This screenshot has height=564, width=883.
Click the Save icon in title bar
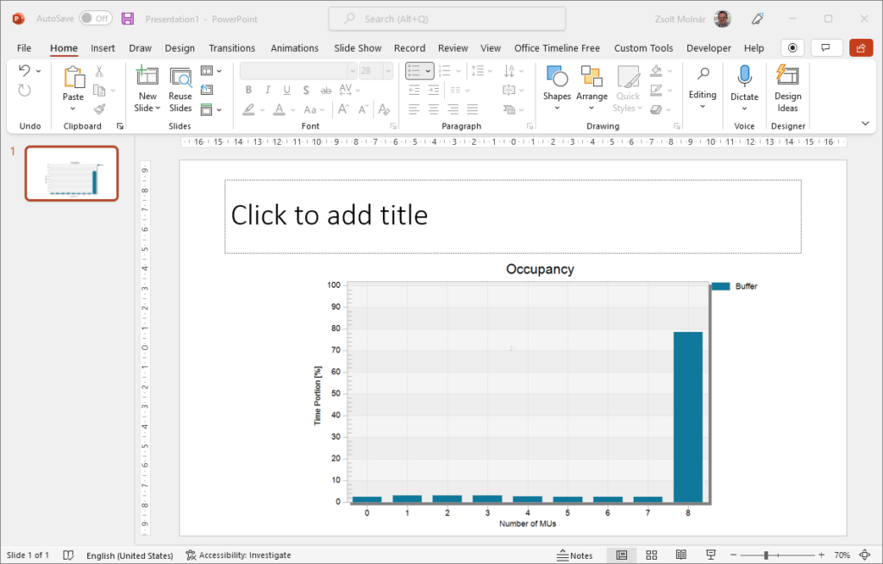128,18
